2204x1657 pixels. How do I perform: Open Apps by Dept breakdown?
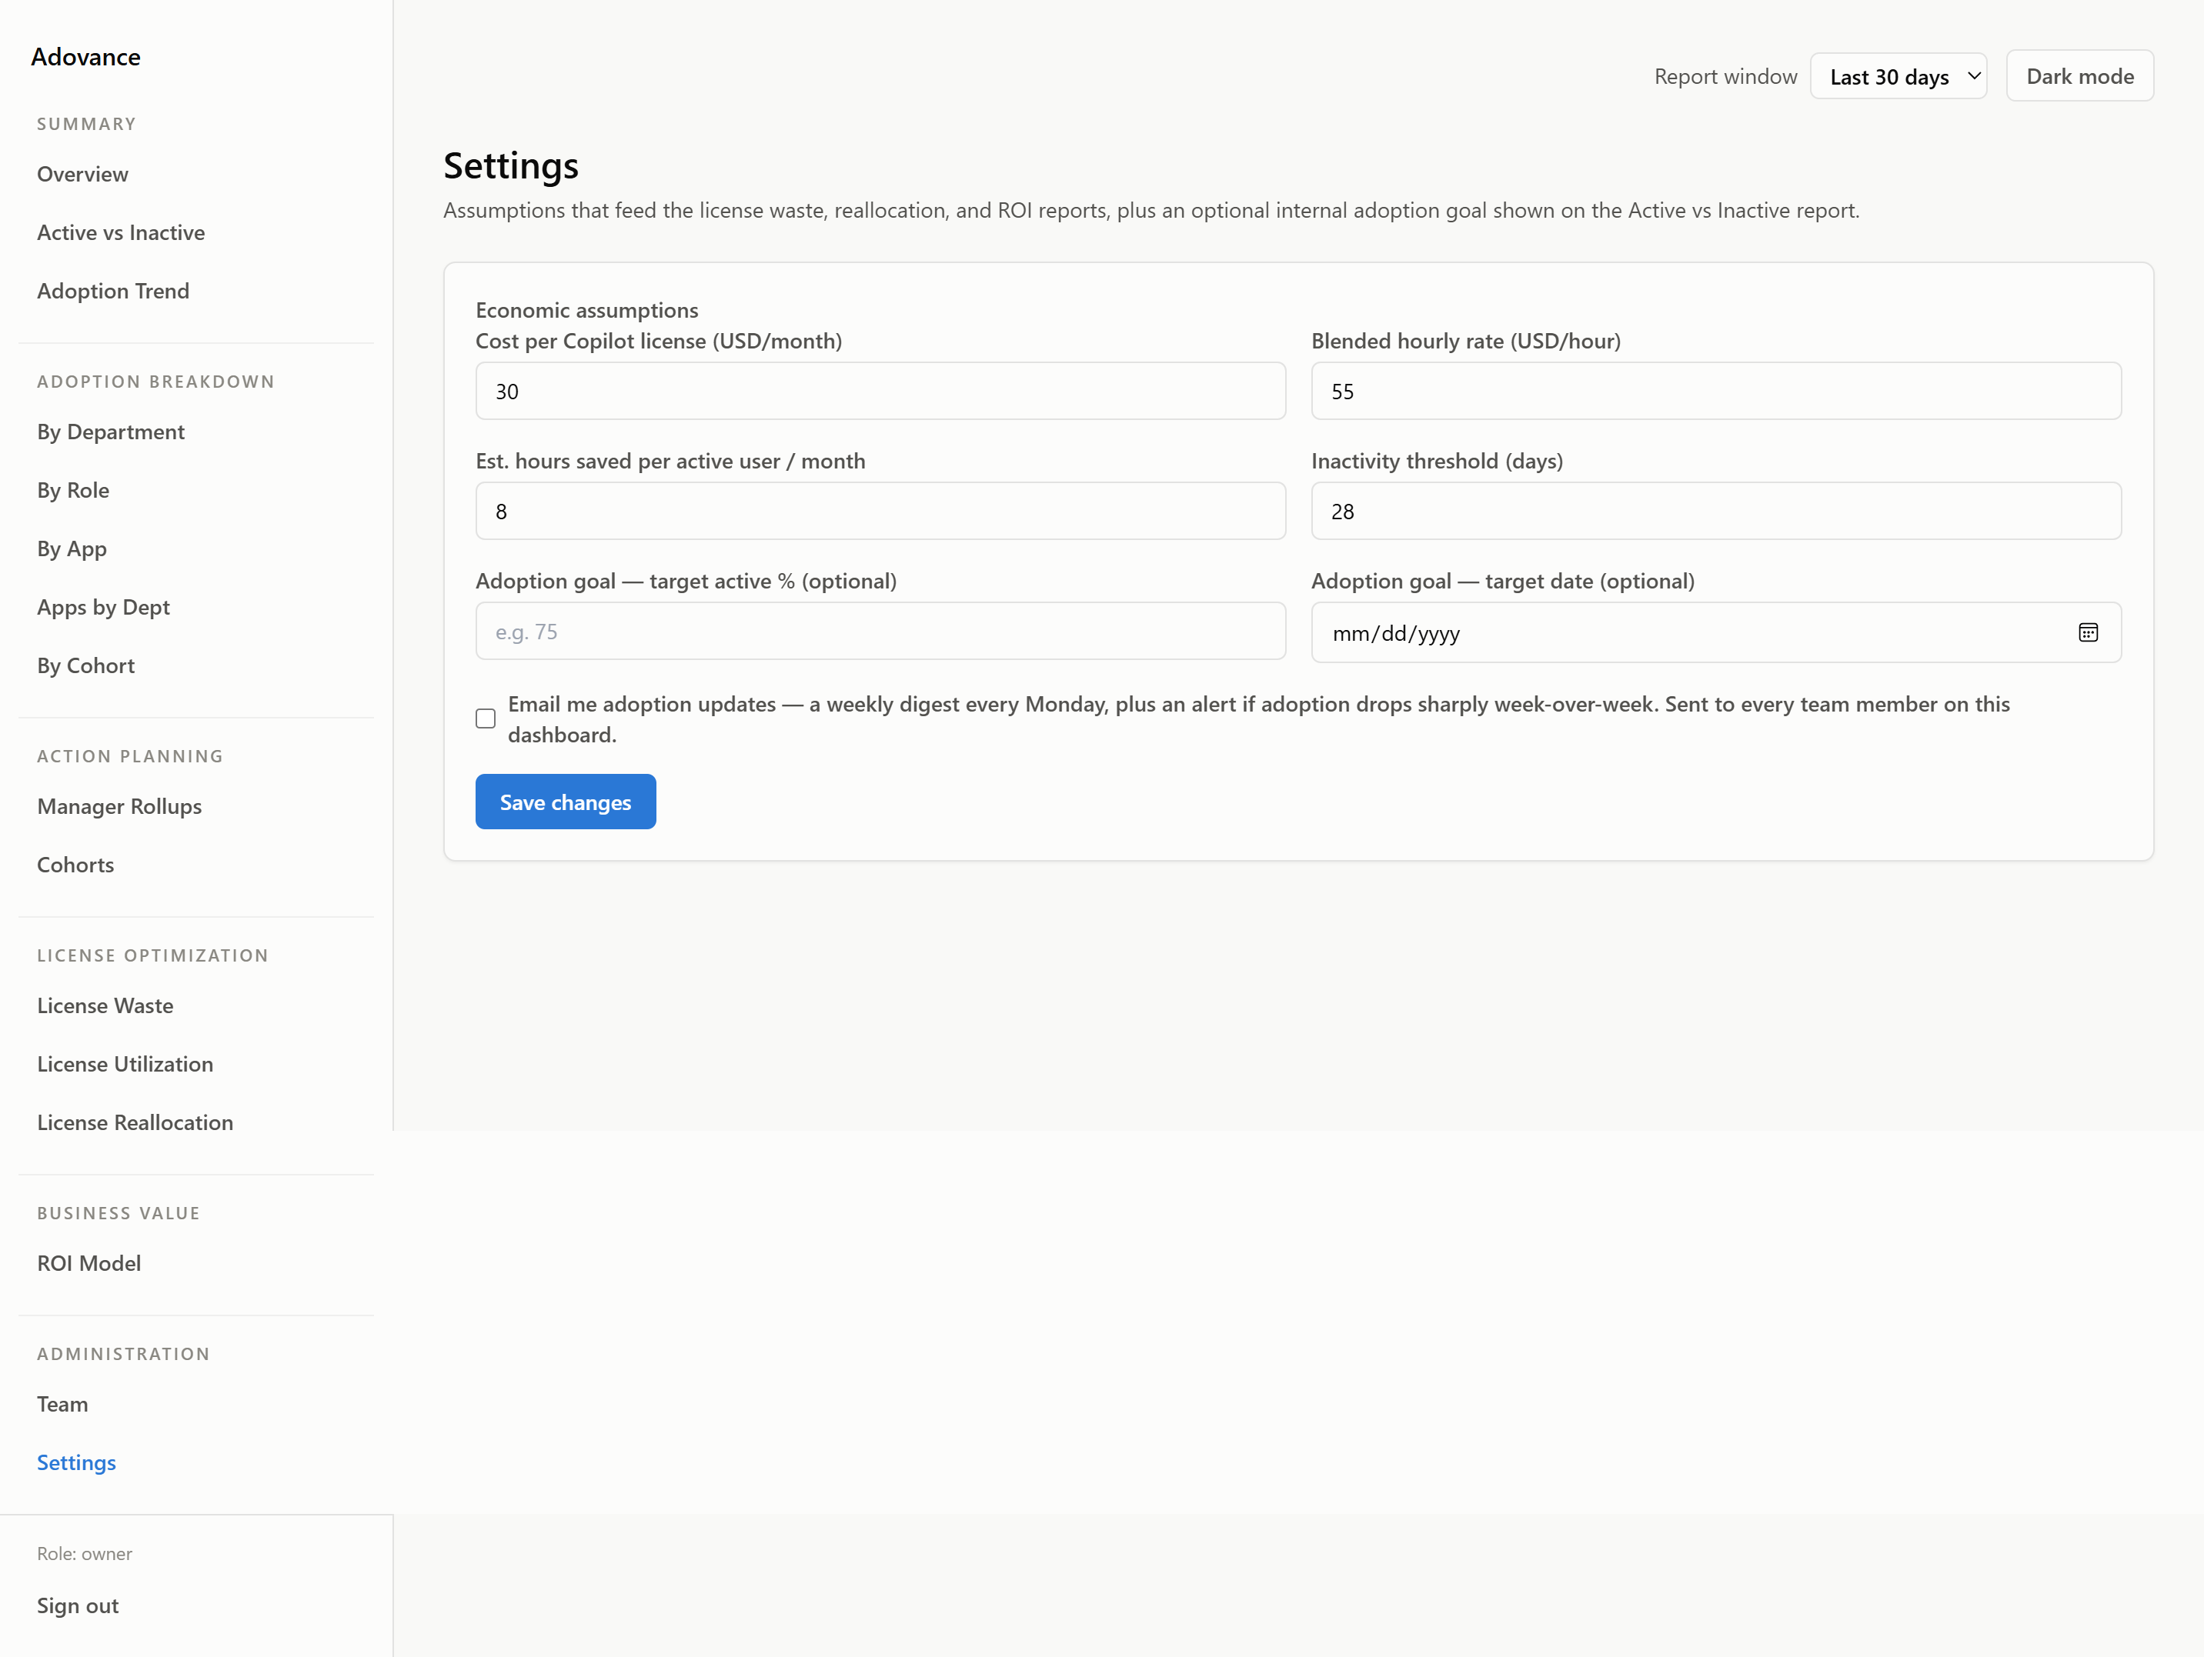[104, 608]
